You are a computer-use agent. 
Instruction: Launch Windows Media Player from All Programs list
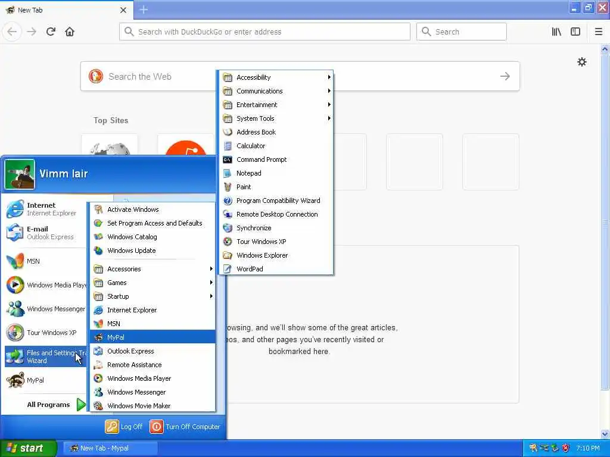click(x=152, y=378)
